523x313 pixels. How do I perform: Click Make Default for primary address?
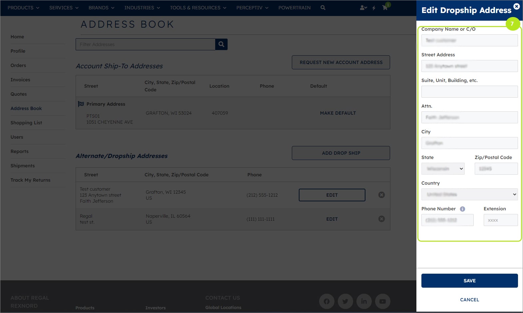338,113
